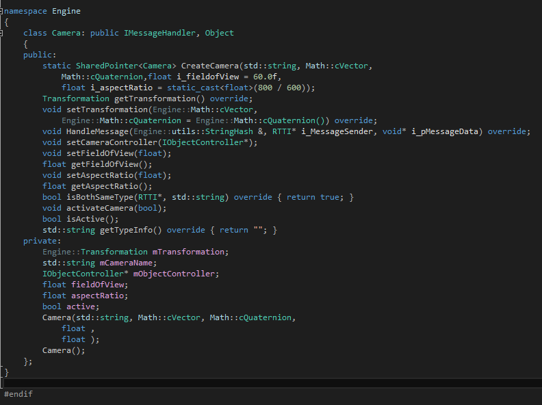Click 'getTransformation()' method name
The width and height of the screenshot is (542, 405).
pyautogui.click(x=159, y=99)
